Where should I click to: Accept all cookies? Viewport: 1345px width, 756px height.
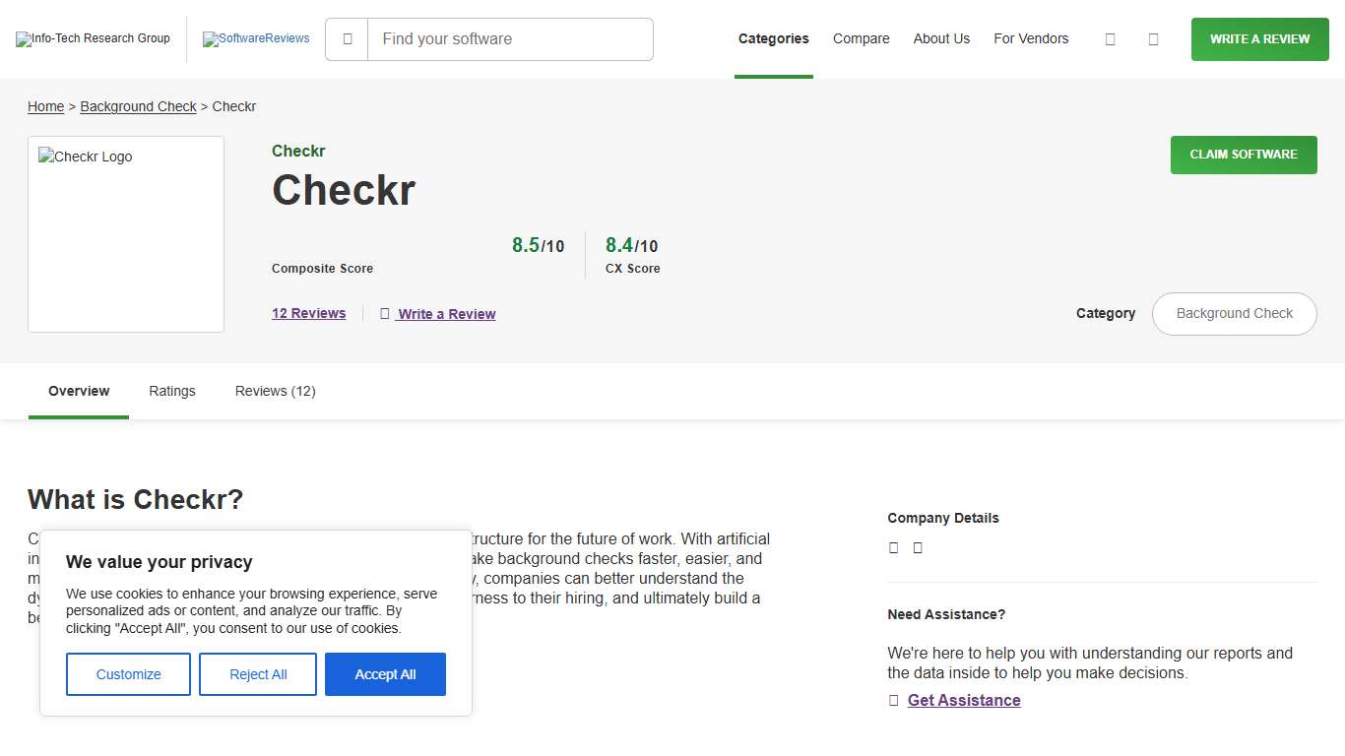coord(385,674)
